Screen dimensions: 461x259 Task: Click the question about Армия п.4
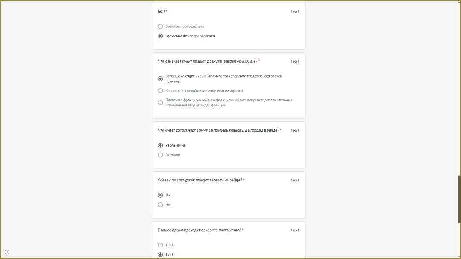click(x=207, y=61)
